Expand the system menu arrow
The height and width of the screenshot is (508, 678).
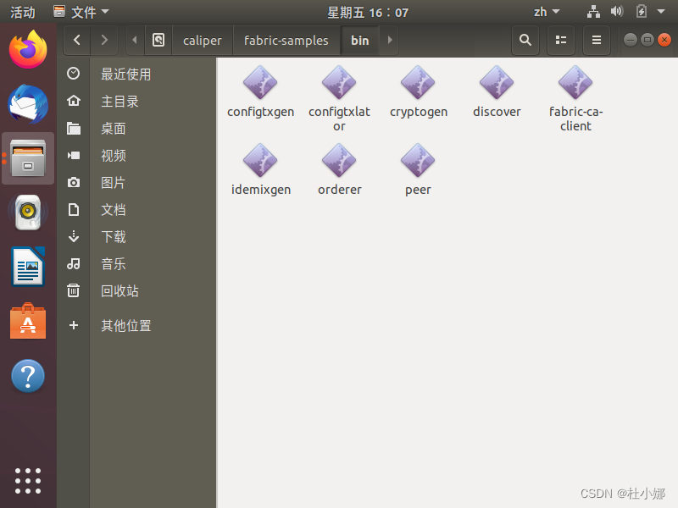[x=661, y=12]
